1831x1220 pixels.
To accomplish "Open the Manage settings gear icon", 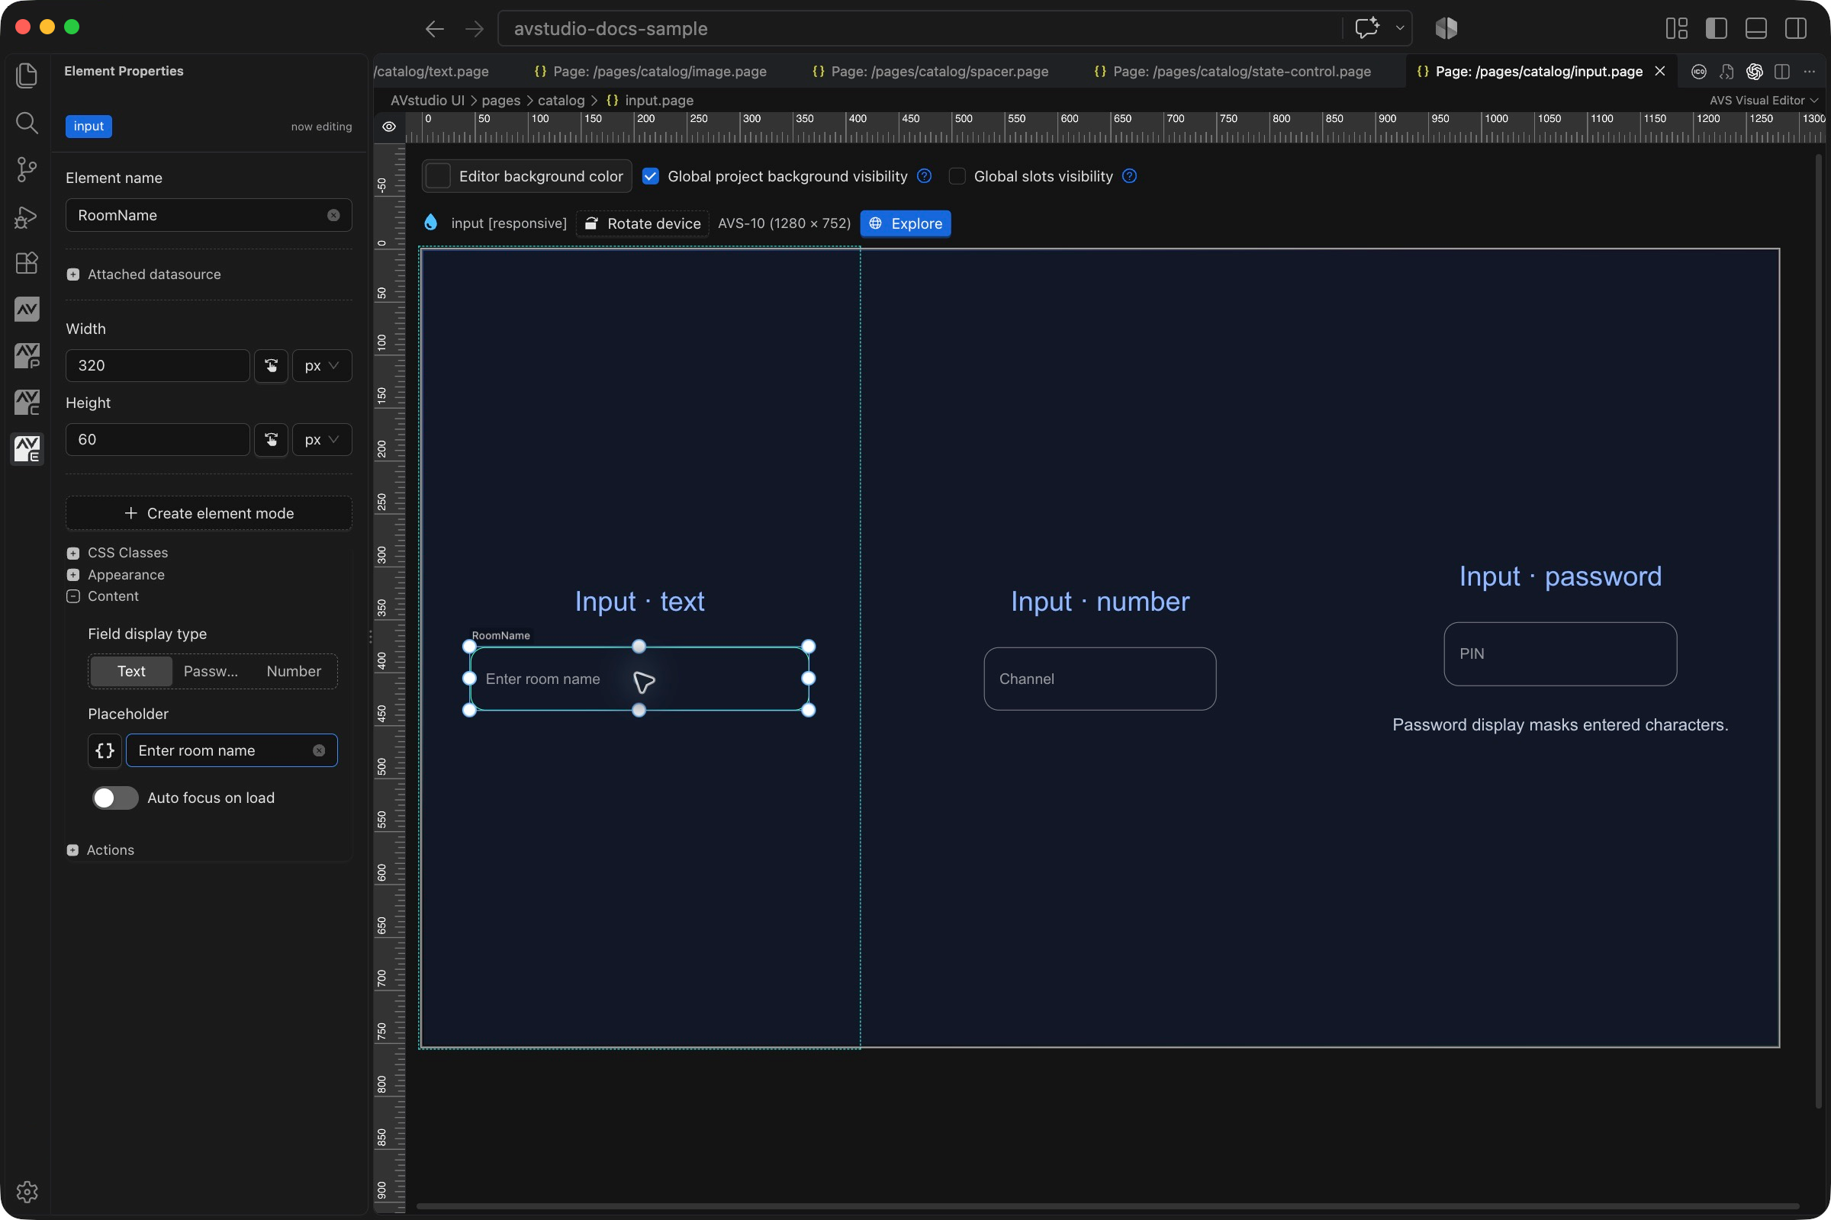I will (x=27, y=1191).
